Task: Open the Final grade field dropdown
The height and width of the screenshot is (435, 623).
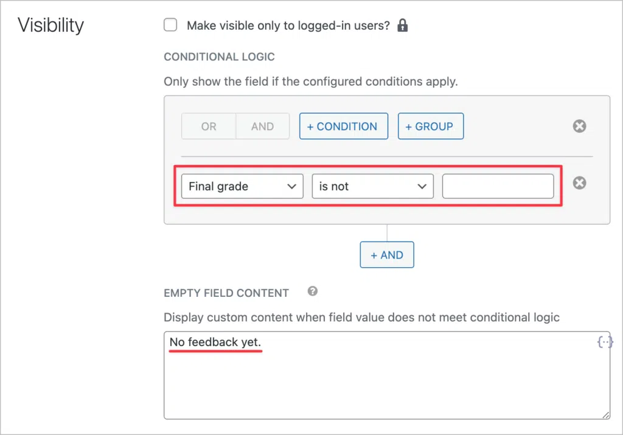Action: click(242, 187)
